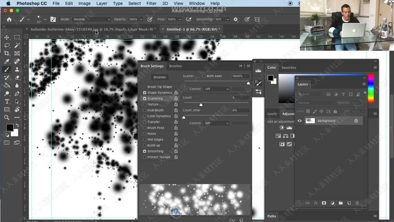
Task: Select the Lasso tool
Action: [x=7, y=45]
